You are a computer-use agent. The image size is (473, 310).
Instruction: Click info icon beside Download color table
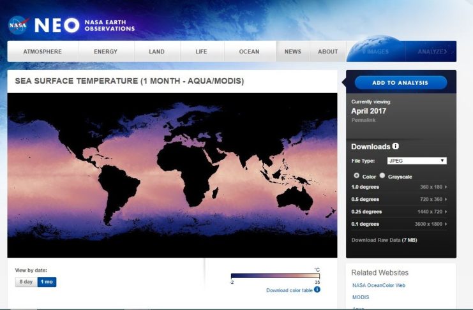pos(317,290)
